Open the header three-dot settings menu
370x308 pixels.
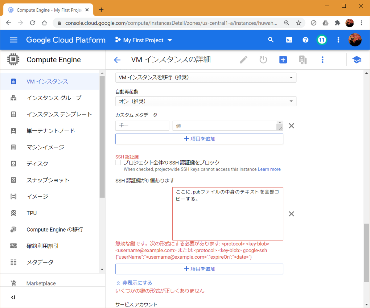pos(338,40)
